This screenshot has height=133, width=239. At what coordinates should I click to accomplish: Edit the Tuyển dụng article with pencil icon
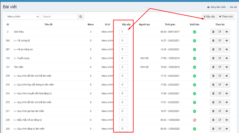point(220,58)
